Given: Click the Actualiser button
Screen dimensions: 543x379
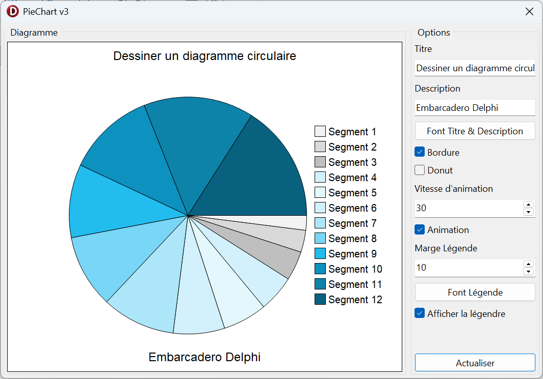Looking at the screenshot, I should pyautogui.click(x=475, y=363).
